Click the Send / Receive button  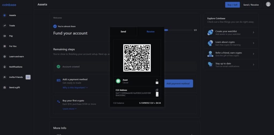pos(251,5)
